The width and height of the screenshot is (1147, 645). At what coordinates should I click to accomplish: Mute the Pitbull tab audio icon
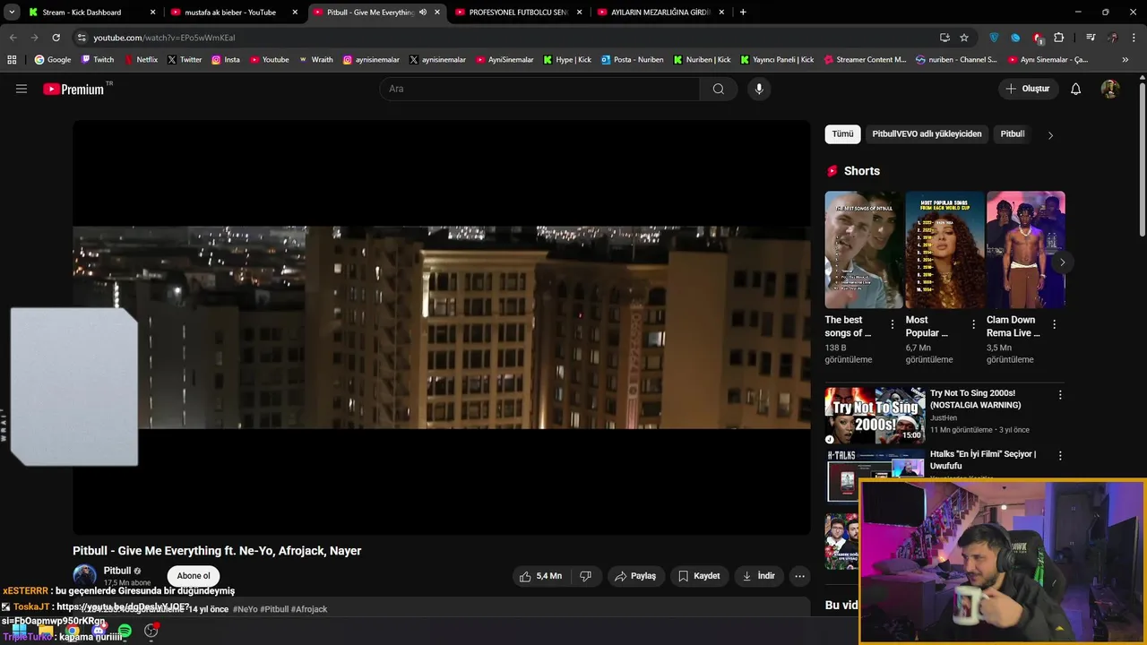click(x=423, y=13)
